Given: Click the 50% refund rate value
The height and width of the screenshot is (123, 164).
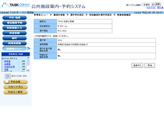Looking at the screenshot, I should click(60, 40).
